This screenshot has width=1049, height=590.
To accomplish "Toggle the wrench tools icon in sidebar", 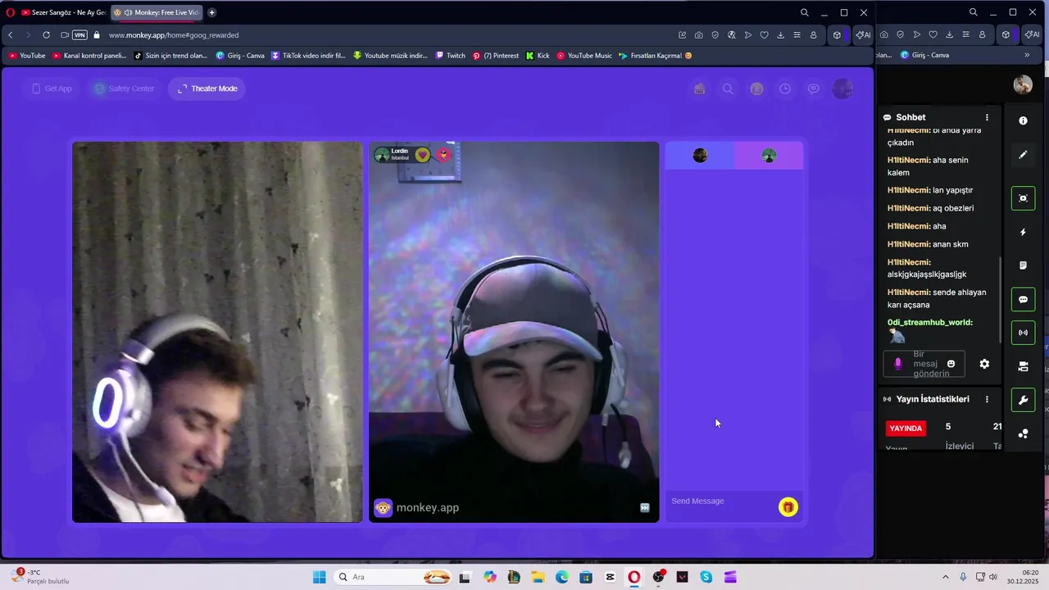I will (x=1023, y=400).
